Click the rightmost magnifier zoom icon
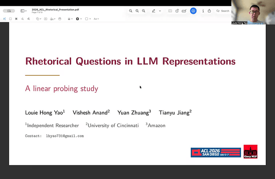Viewport: 275px width, 179px height. coord(143,11)
